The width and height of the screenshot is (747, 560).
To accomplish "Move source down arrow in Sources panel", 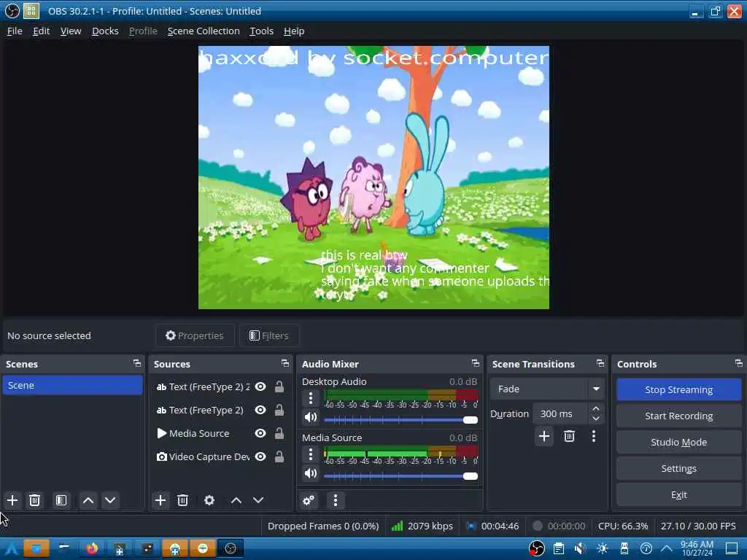I will [x=258, y=500].
